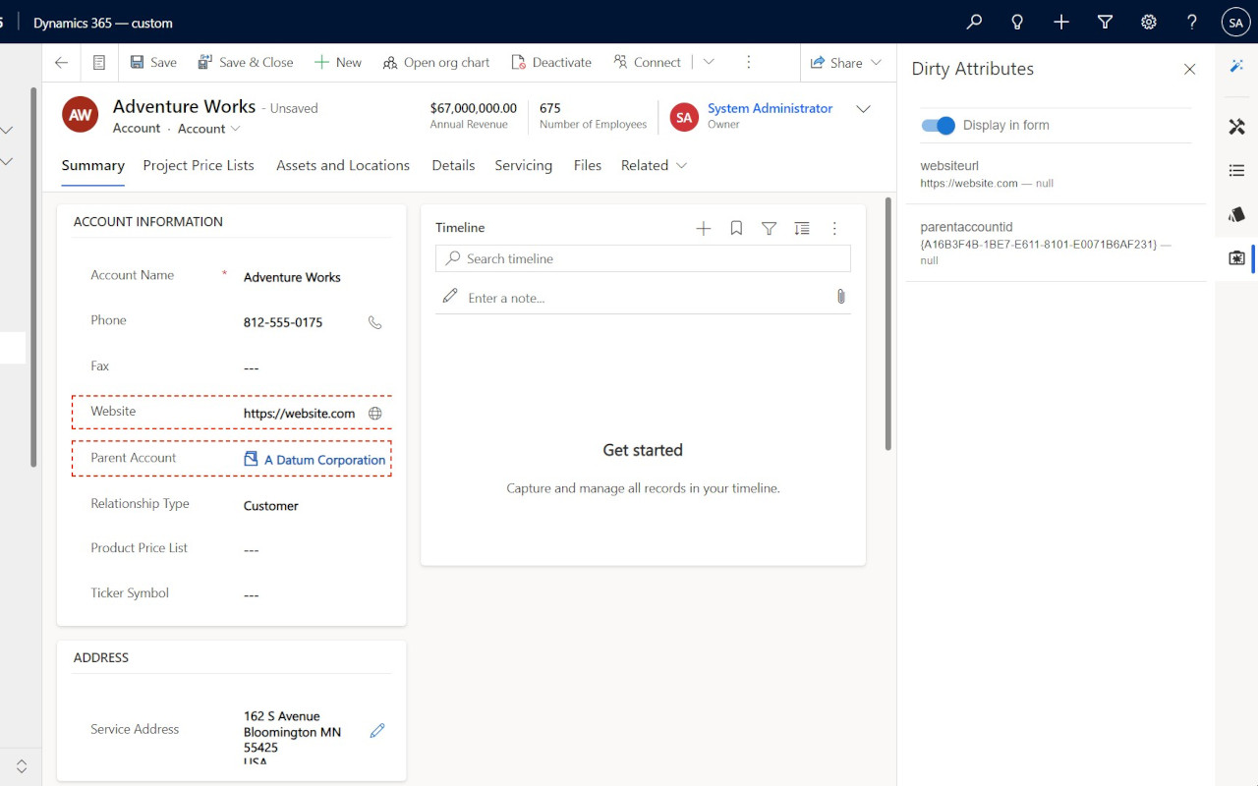1258x786 pixels.
Task: Click the Relationship Type Customer value
Action: click(271, 506)
